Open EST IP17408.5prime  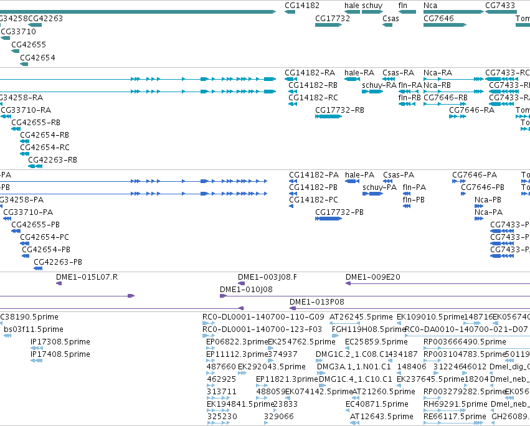[x=60, y=354]
